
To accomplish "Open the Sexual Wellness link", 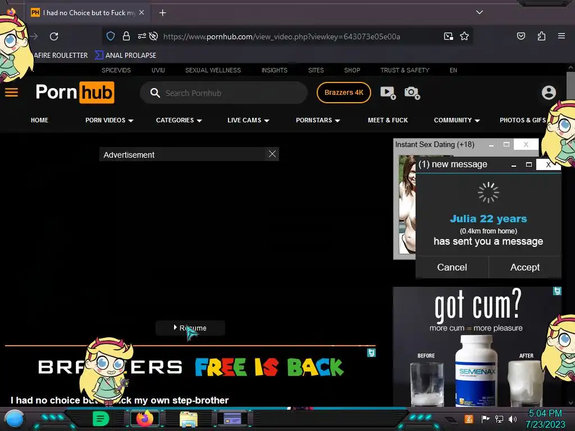I will point(213,70).
